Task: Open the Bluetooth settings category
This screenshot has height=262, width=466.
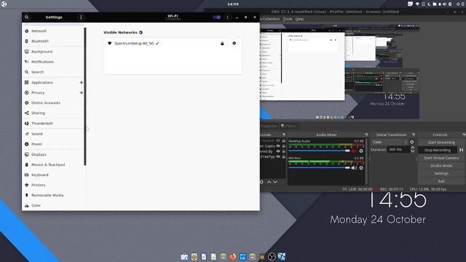Action: point(53,41)
